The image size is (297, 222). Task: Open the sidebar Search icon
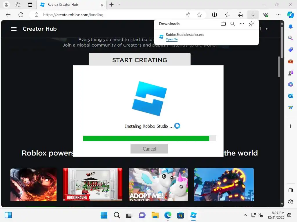point(291,38)
